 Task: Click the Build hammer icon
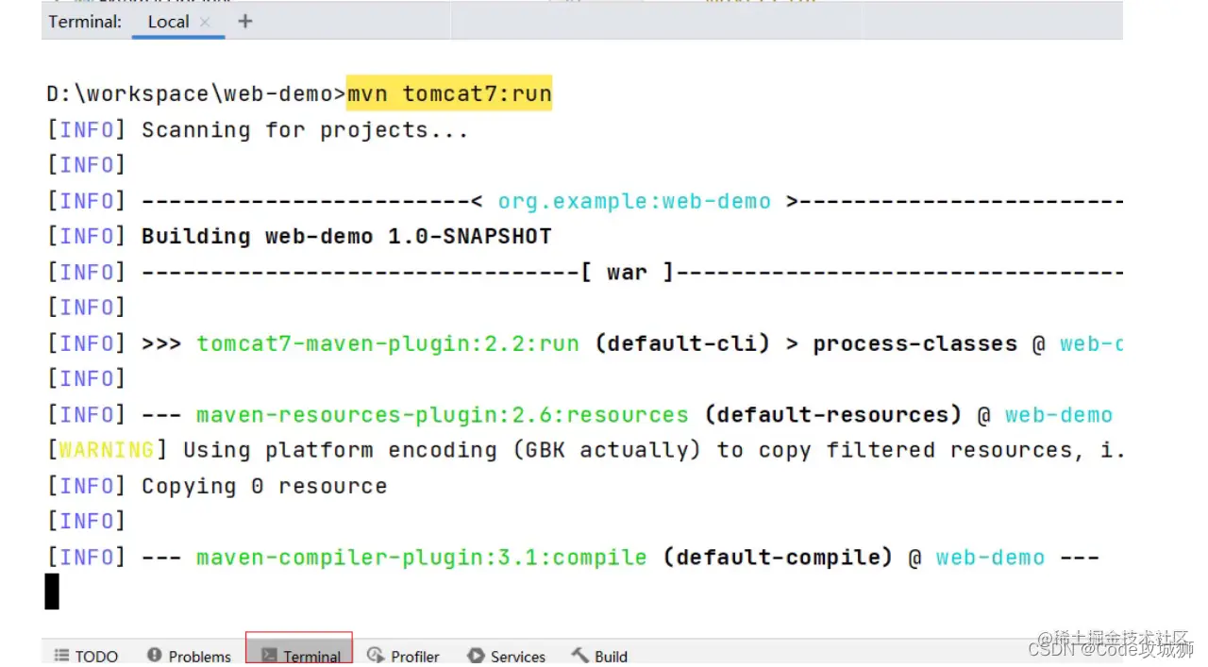580,656
